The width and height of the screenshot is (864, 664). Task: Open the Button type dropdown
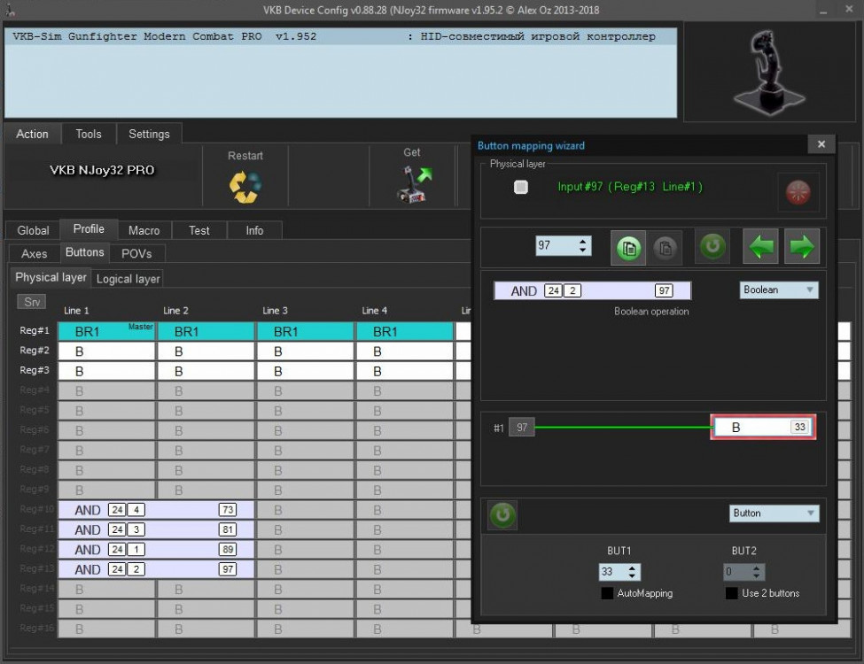[774, 513]
